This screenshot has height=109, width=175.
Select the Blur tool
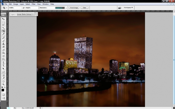[3, 56]
